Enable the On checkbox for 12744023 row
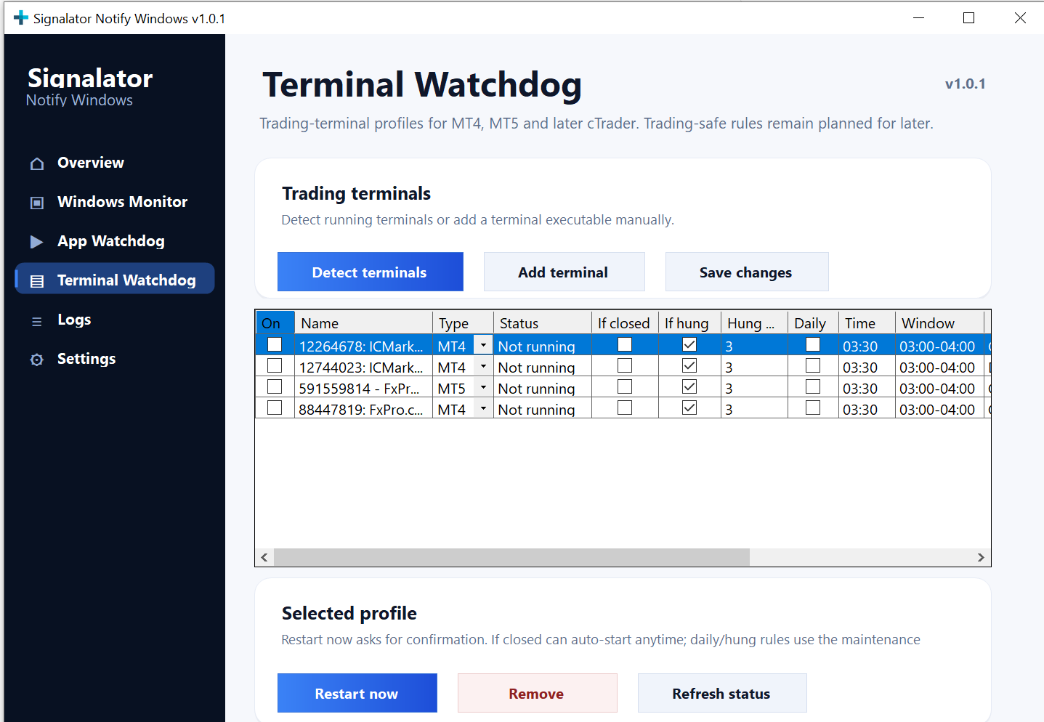This screenshot has width=1044, height=722. 275,365
